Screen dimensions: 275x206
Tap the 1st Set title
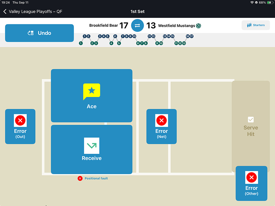click(x=137, y=12)
